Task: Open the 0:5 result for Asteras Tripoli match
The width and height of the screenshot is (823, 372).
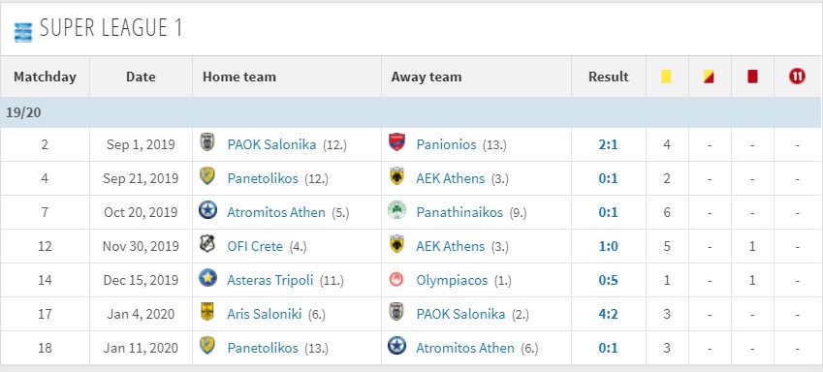Action: 608,280
